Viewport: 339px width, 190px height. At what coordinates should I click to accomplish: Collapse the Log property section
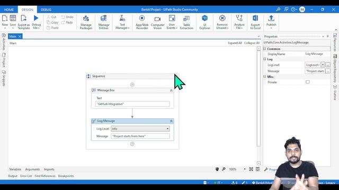tap(265, 59)
